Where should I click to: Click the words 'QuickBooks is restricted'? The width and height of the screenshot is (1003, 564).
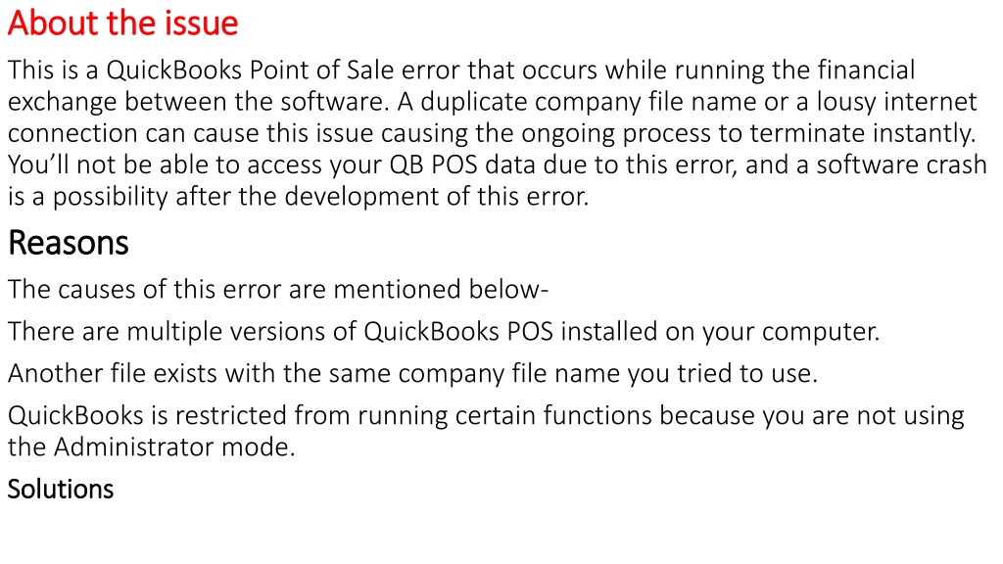click(147, 415)
